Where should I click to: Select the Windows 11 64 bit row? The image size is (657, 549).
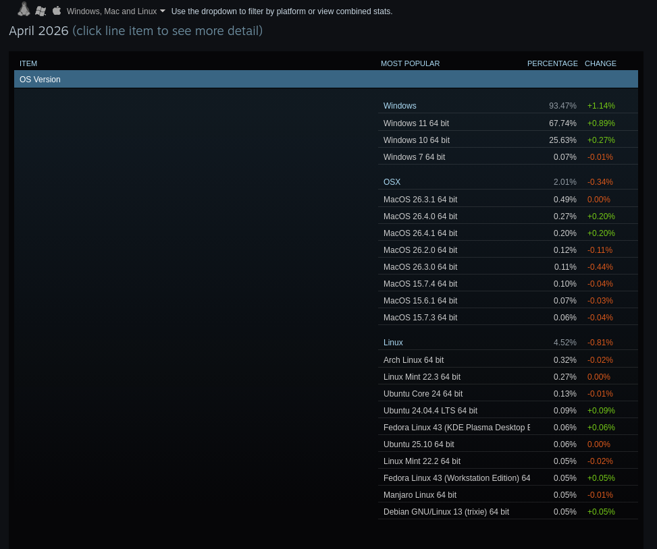pyautogui.click(x=508, y=123)
